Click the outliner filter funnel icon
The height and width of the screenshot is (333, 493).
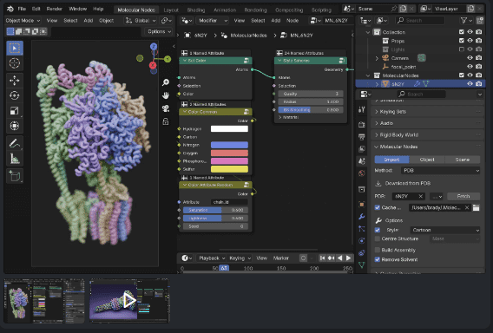point(463,21)
